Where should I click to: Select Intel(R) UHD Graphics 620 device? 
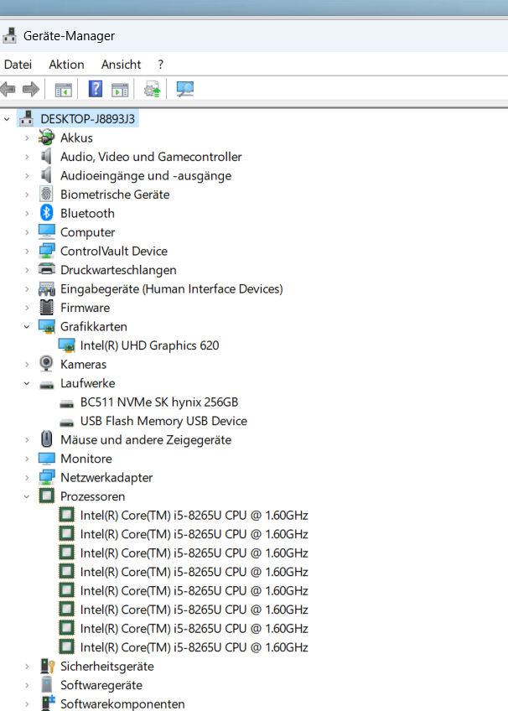point(149,345)
